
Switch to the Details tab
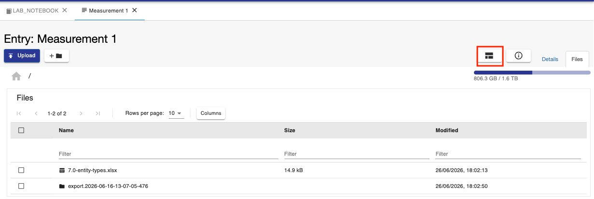[x=550, y=59]
